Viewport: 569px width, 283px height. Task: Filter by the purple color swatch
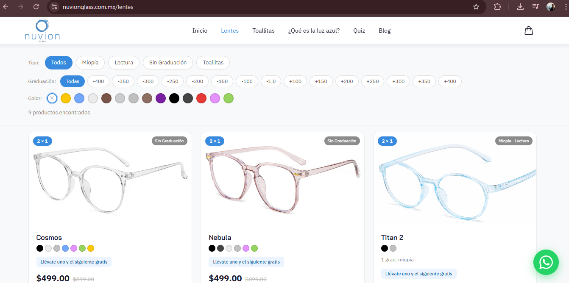coord(160,98)
